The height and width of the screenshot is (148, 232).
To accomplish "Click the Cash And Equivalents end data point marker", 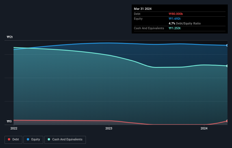I will (x=227, y=66).
